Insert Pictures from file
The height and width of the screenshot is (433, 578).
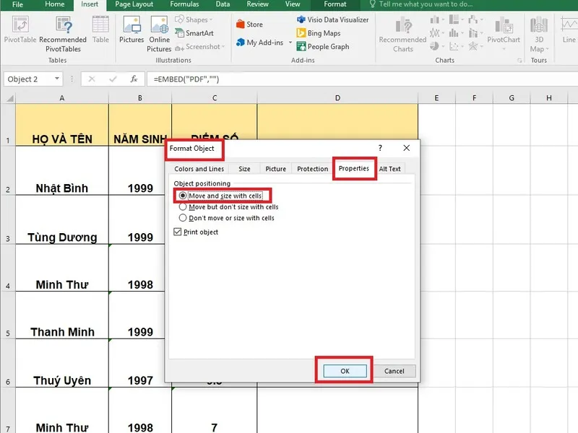click(x=131, y=30)
